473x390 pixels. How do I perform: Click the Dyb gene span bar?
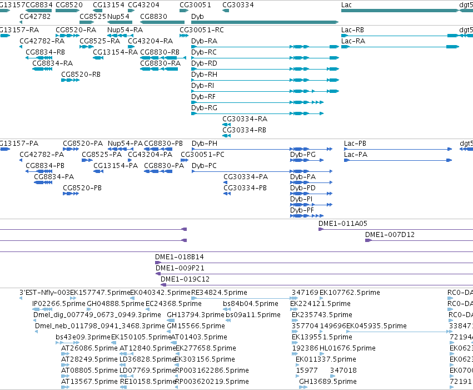coord(265,22)
